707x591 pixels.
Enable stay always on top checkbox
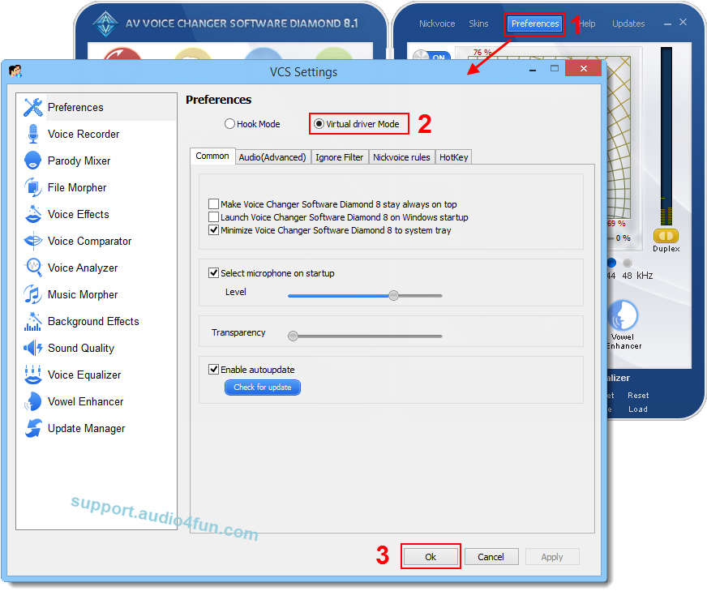pos(214,203)
